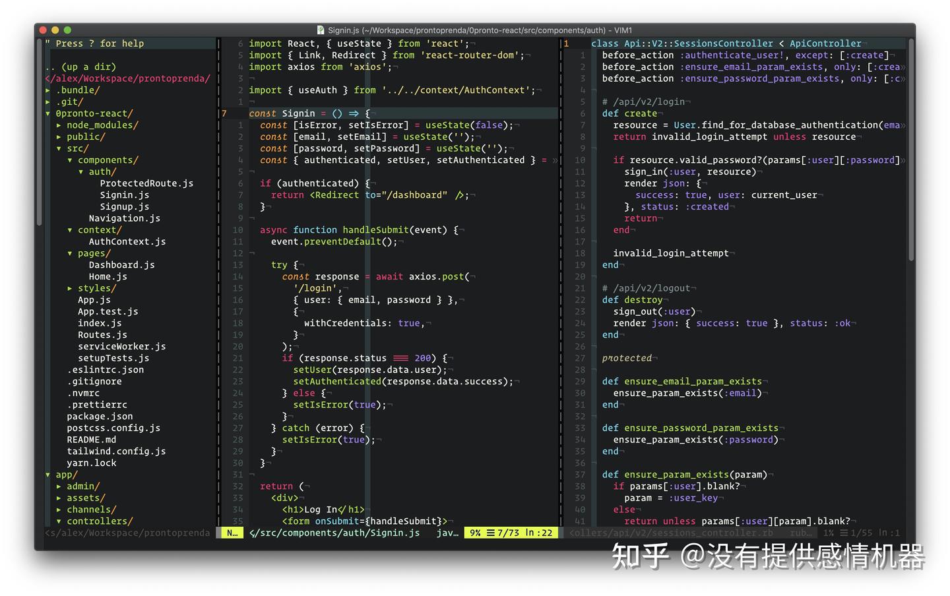Expand the assets/ folder arrow

59,498
